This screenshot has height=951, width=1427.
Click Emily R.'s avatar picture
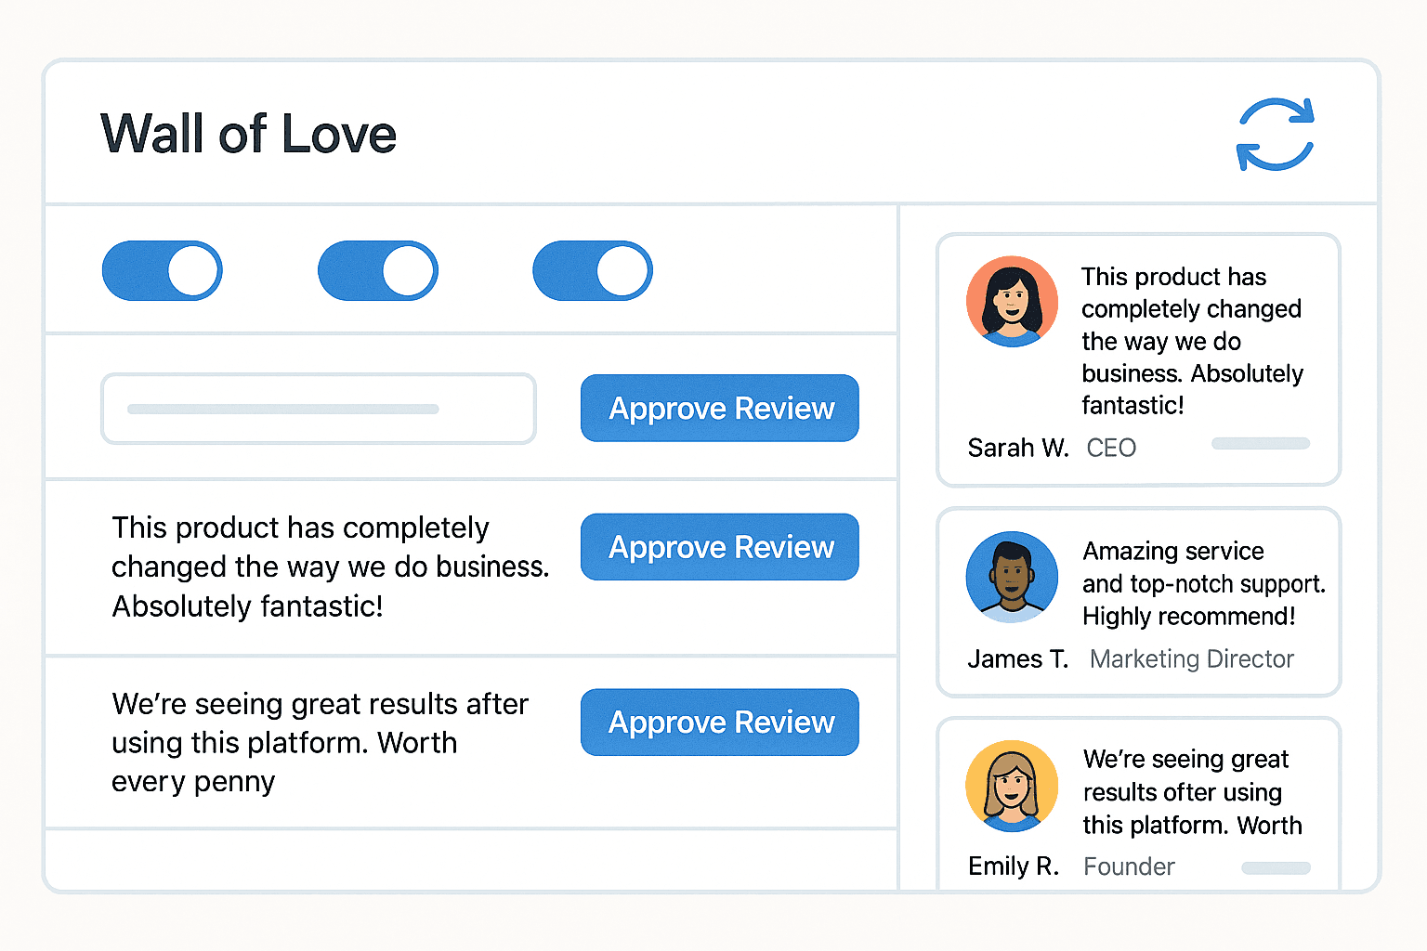[1012, 785]
